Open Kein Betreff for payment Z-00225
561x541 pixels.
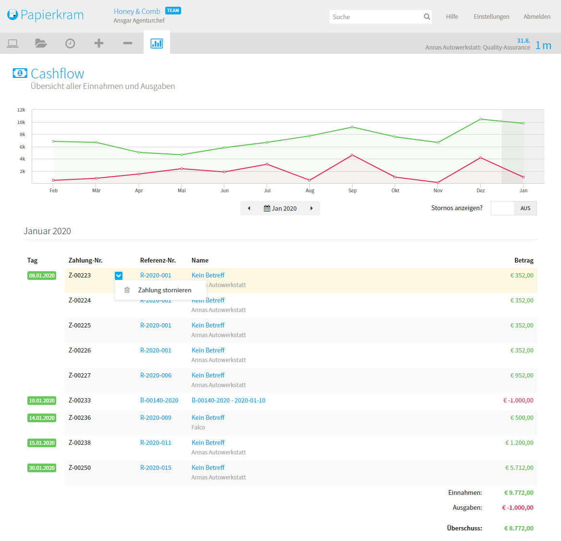point(208,325)
